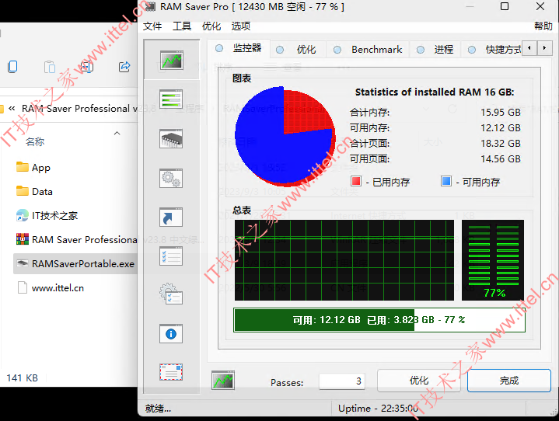Open the blue info sidebar icon
The image size is (559, 421).
click(171, 334)
